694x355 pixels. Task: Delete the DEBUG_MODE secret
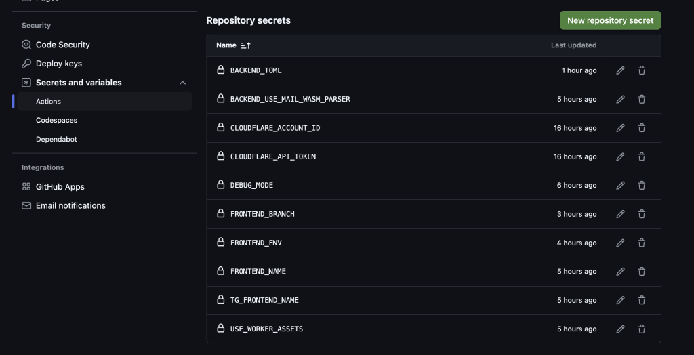tap(642, 185)
